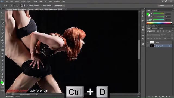Toggle smart object filter in Layers panel
The width and height of the screenshot is (174, 98).
click(170, 32)
